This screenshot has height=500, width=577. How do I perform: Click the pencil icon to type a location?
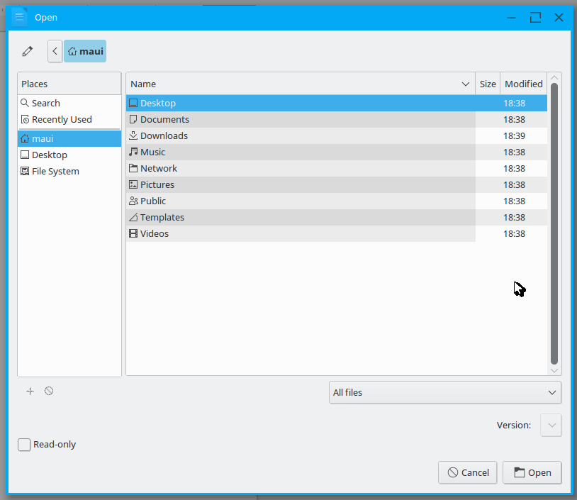tap(27, 51)
